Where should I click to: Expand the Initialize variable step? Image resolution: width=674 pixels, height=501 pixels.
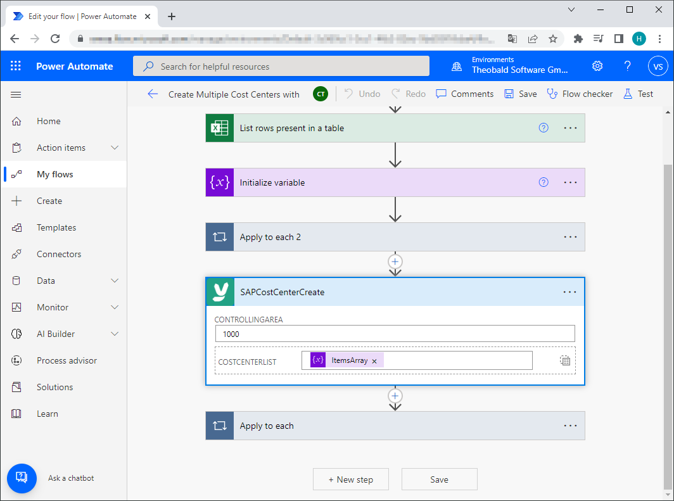[395, 182]
